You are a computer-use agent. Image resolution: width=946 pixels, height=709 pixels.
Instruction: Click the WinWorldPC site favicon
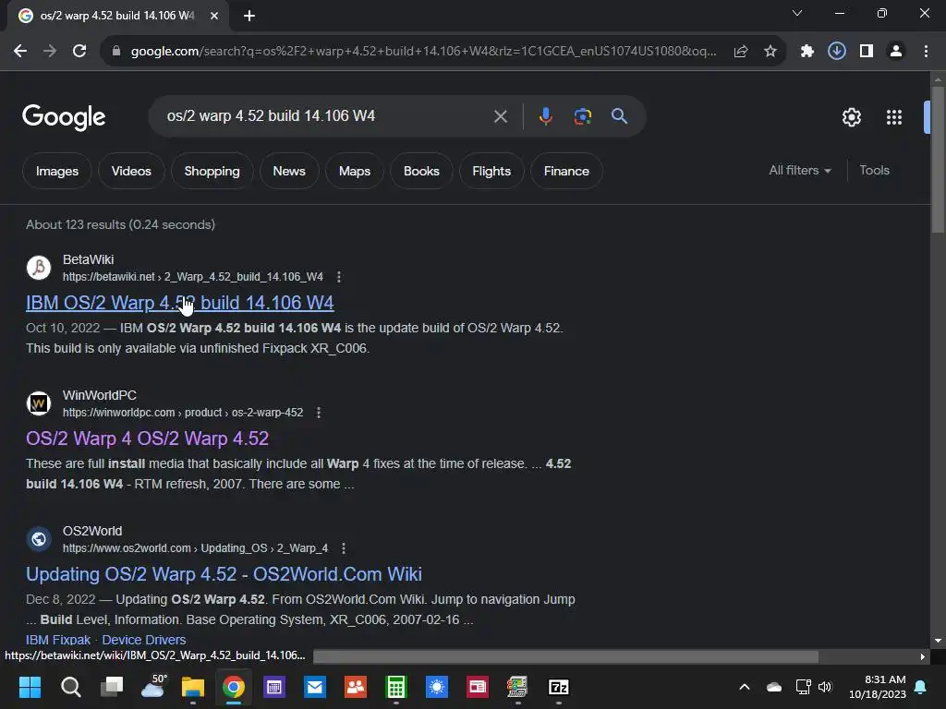coord(39,403)
